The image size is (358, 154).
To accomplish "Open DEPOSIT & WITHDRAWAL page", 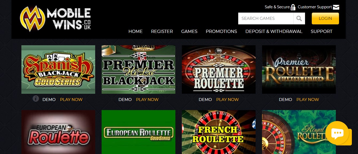I will [274, 31].
